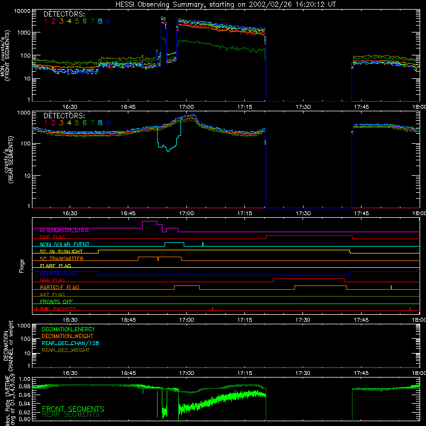Pick detector 3 in rear segments legend
The width and height of the screenshot is (426, 426).
point(61,123)
